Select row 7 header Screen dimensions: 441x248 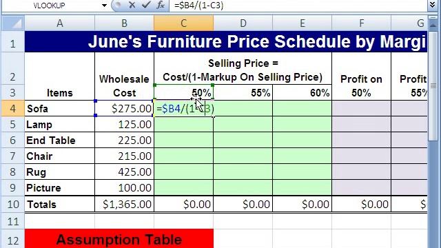(13, 156)
